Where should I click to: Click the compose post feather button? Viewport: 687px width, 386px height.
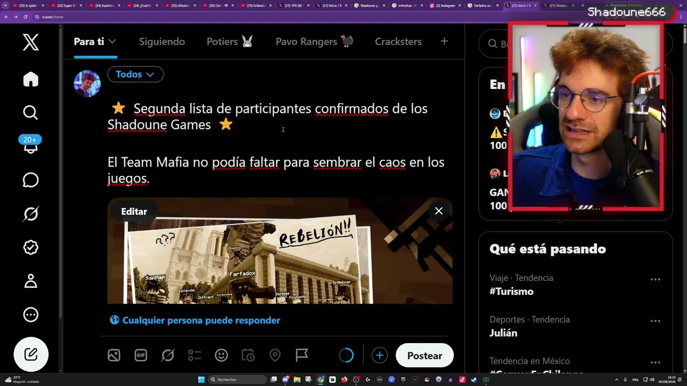click(x=31, y=354)
